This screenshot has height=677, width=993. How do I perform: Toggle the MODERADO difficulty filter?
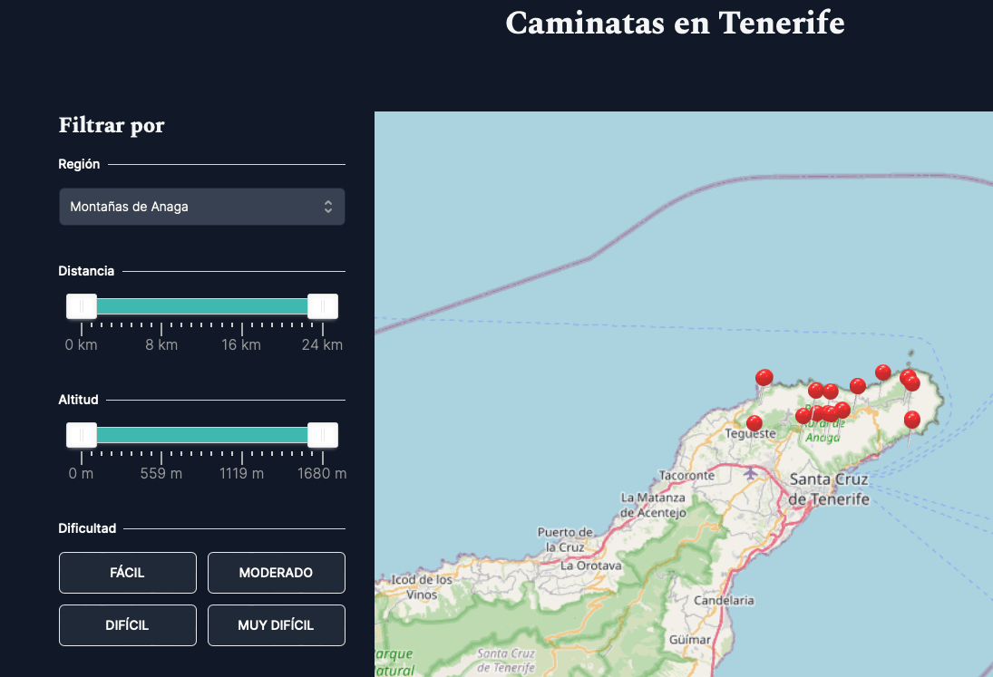[276, 572]
